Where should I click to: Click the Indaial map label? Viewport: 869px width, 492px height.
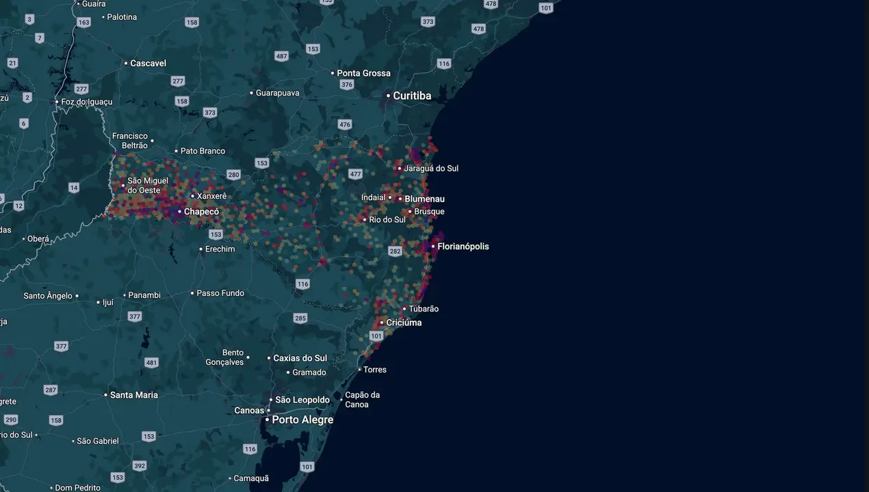[374, 197]
